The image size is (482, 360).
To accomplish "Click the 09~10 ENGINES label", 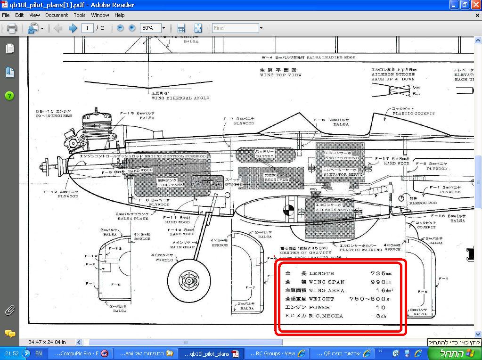I will (54, 116).
